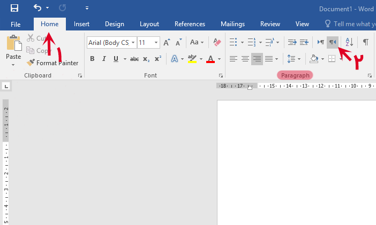
Task: Center the text alignment
Action: pyautogui.click(x=245, y=59)
